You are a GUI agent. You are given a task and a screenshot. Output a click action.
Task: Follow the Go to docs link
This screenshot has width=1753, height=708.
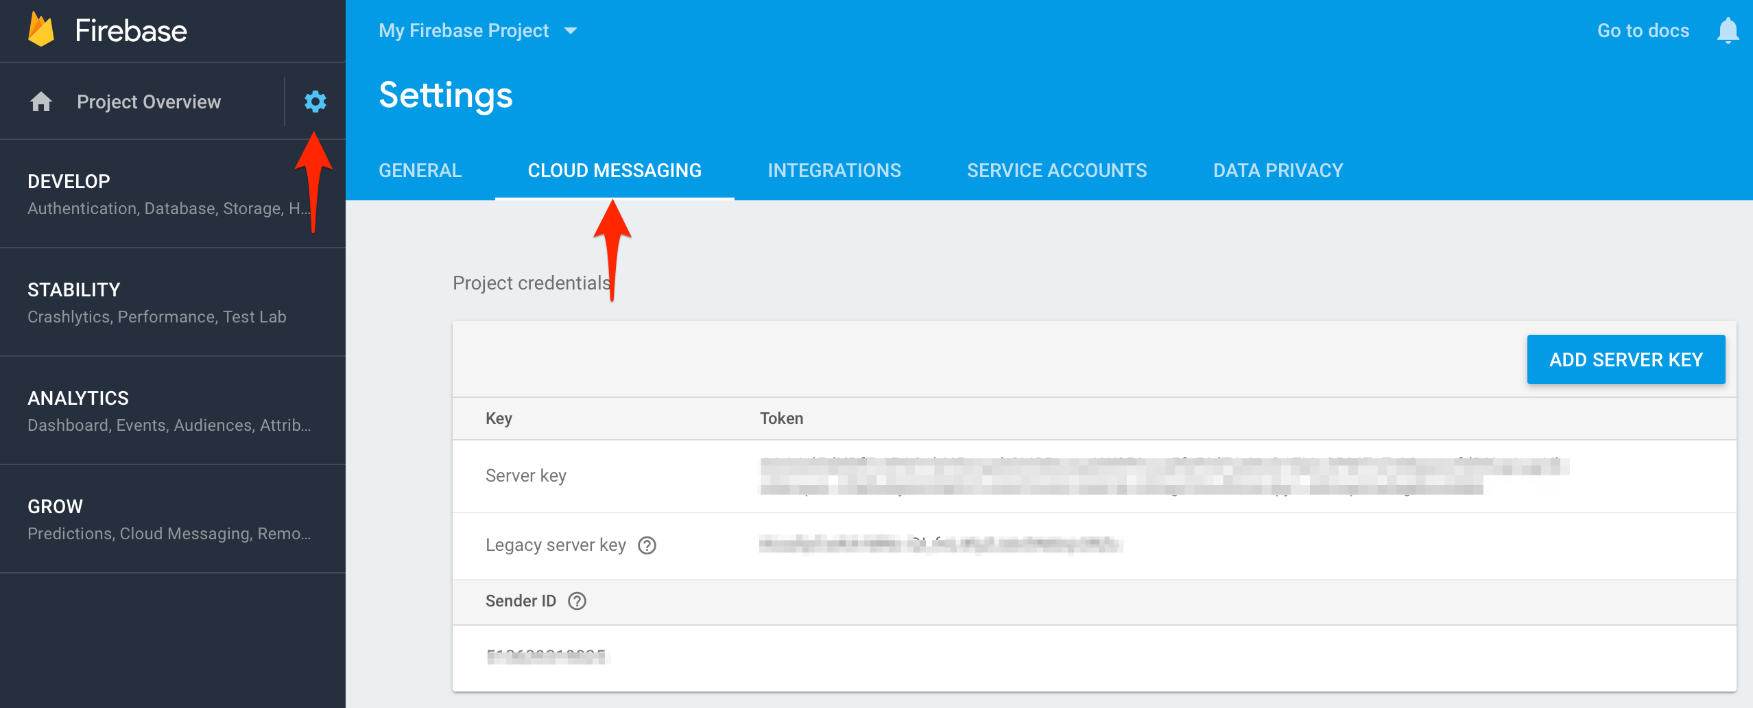point(1643,31)
